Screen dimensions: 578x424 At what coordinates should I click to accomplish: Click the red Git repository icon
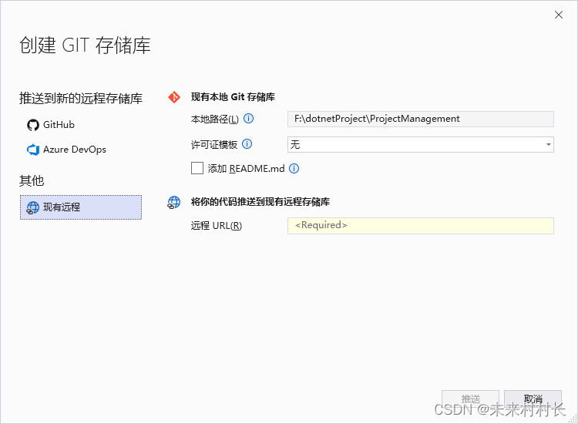(x=174, y=97)
